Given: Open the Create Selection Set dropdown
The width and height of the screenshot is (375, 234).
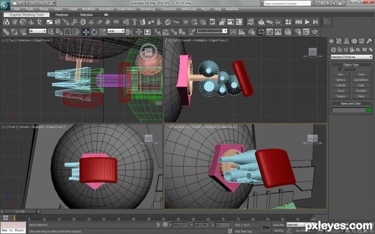Looking at the screenshot, I should click(212, 31).
